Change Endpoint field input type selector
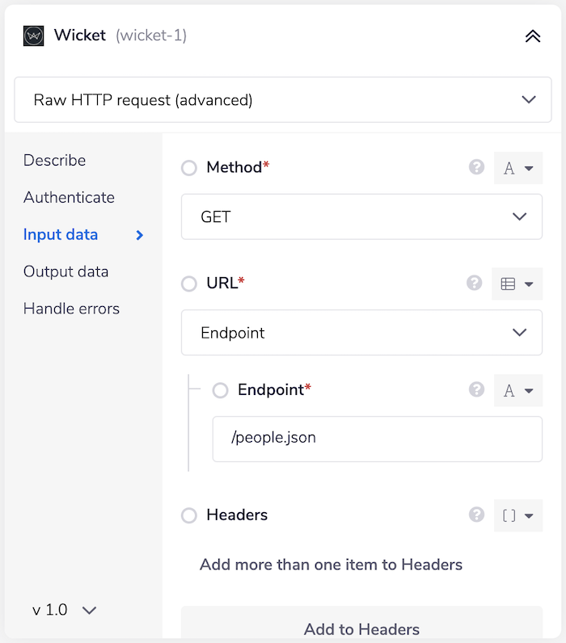This screenshot has height=643, width=566. coord(518,390)
